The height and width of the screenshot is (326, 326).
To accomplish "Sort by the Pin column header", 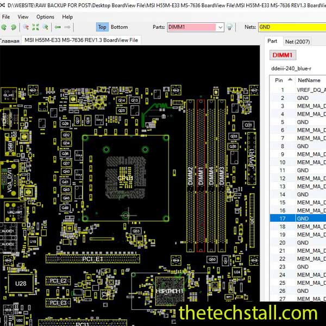I will 283,80.
